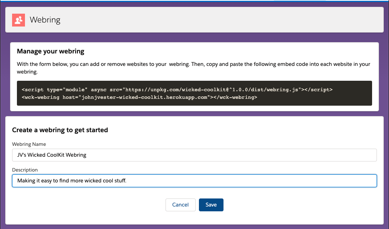The width and height of the screenshot is (389, 229).
Task: Click the Manage your webring heading
Action: 51,51
